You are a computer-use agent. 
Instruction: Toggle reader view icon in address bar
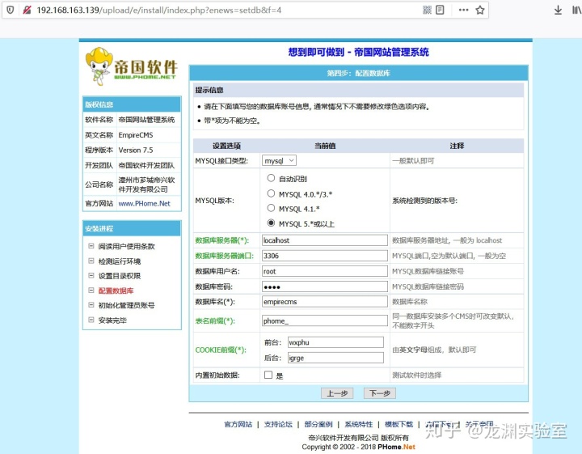440,10
